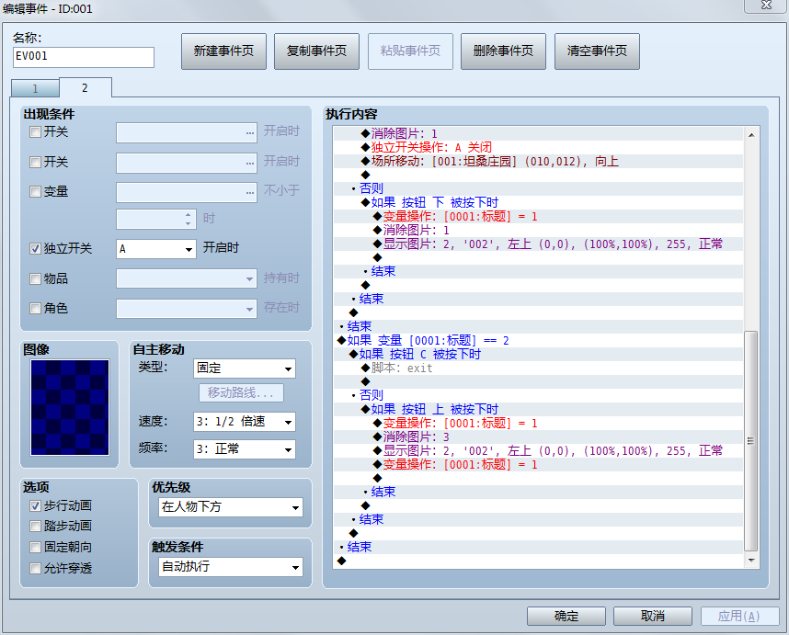This screenshot has width=789, height=635.
Task: Enable the 踏步动画 option
Action: [35, 526]
